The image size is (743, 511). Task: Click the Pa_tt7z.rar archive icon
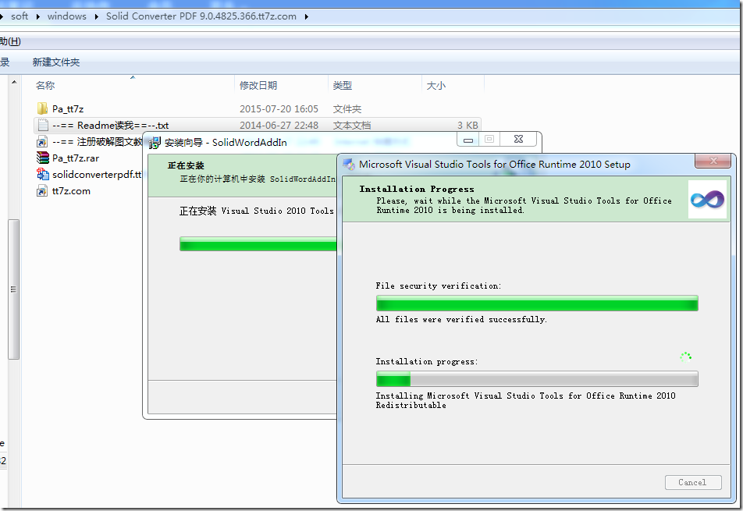tap(43, 158)
